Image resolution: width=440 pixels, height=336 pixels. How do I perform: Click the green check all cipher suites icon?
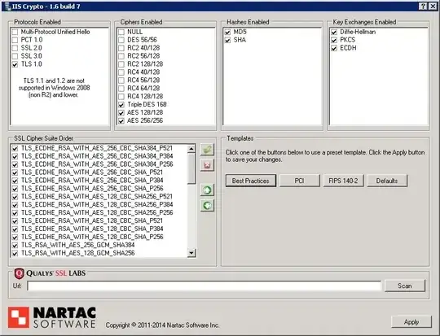[x=207, y=150]
